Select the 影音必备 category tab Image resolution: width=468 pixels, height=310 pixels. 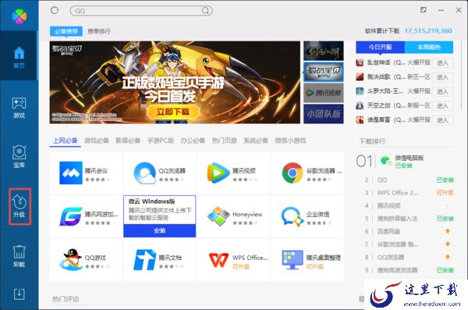coord(128,141)
